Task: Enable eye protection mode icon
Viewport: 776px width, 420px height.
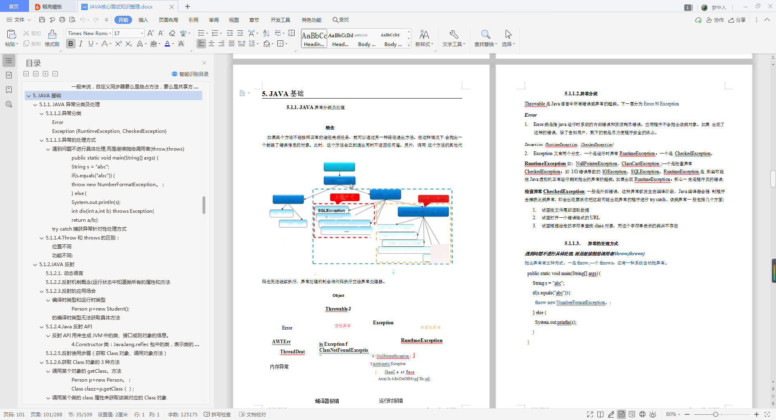Action: [653, 414]
